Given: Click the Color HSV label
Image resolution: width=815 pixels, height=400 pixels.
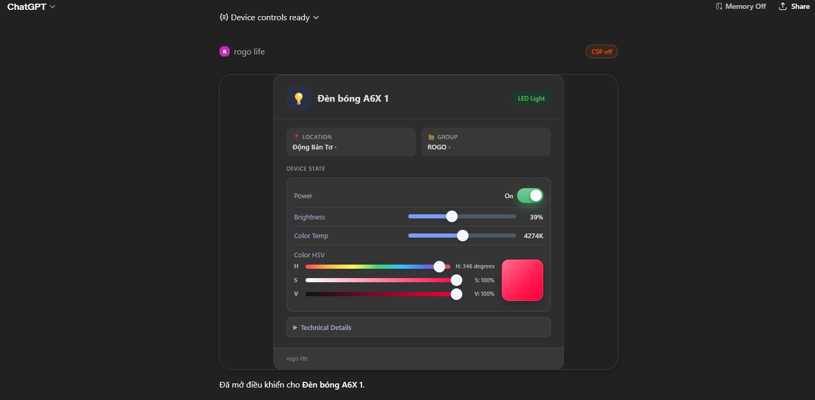Looking at the screenshot, I should click(309, 255).
